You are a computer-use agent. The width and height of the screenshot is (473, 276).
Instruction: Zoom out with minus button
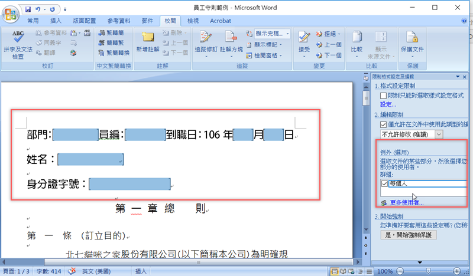point(400,271)
